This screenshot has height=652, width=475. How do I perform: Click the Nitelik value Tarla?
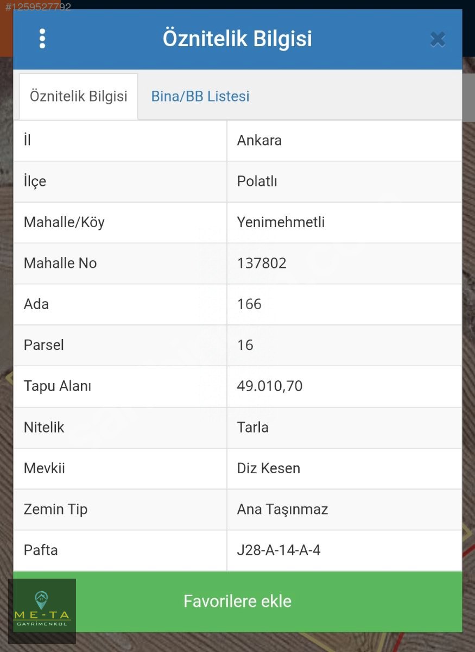(253, 427)
